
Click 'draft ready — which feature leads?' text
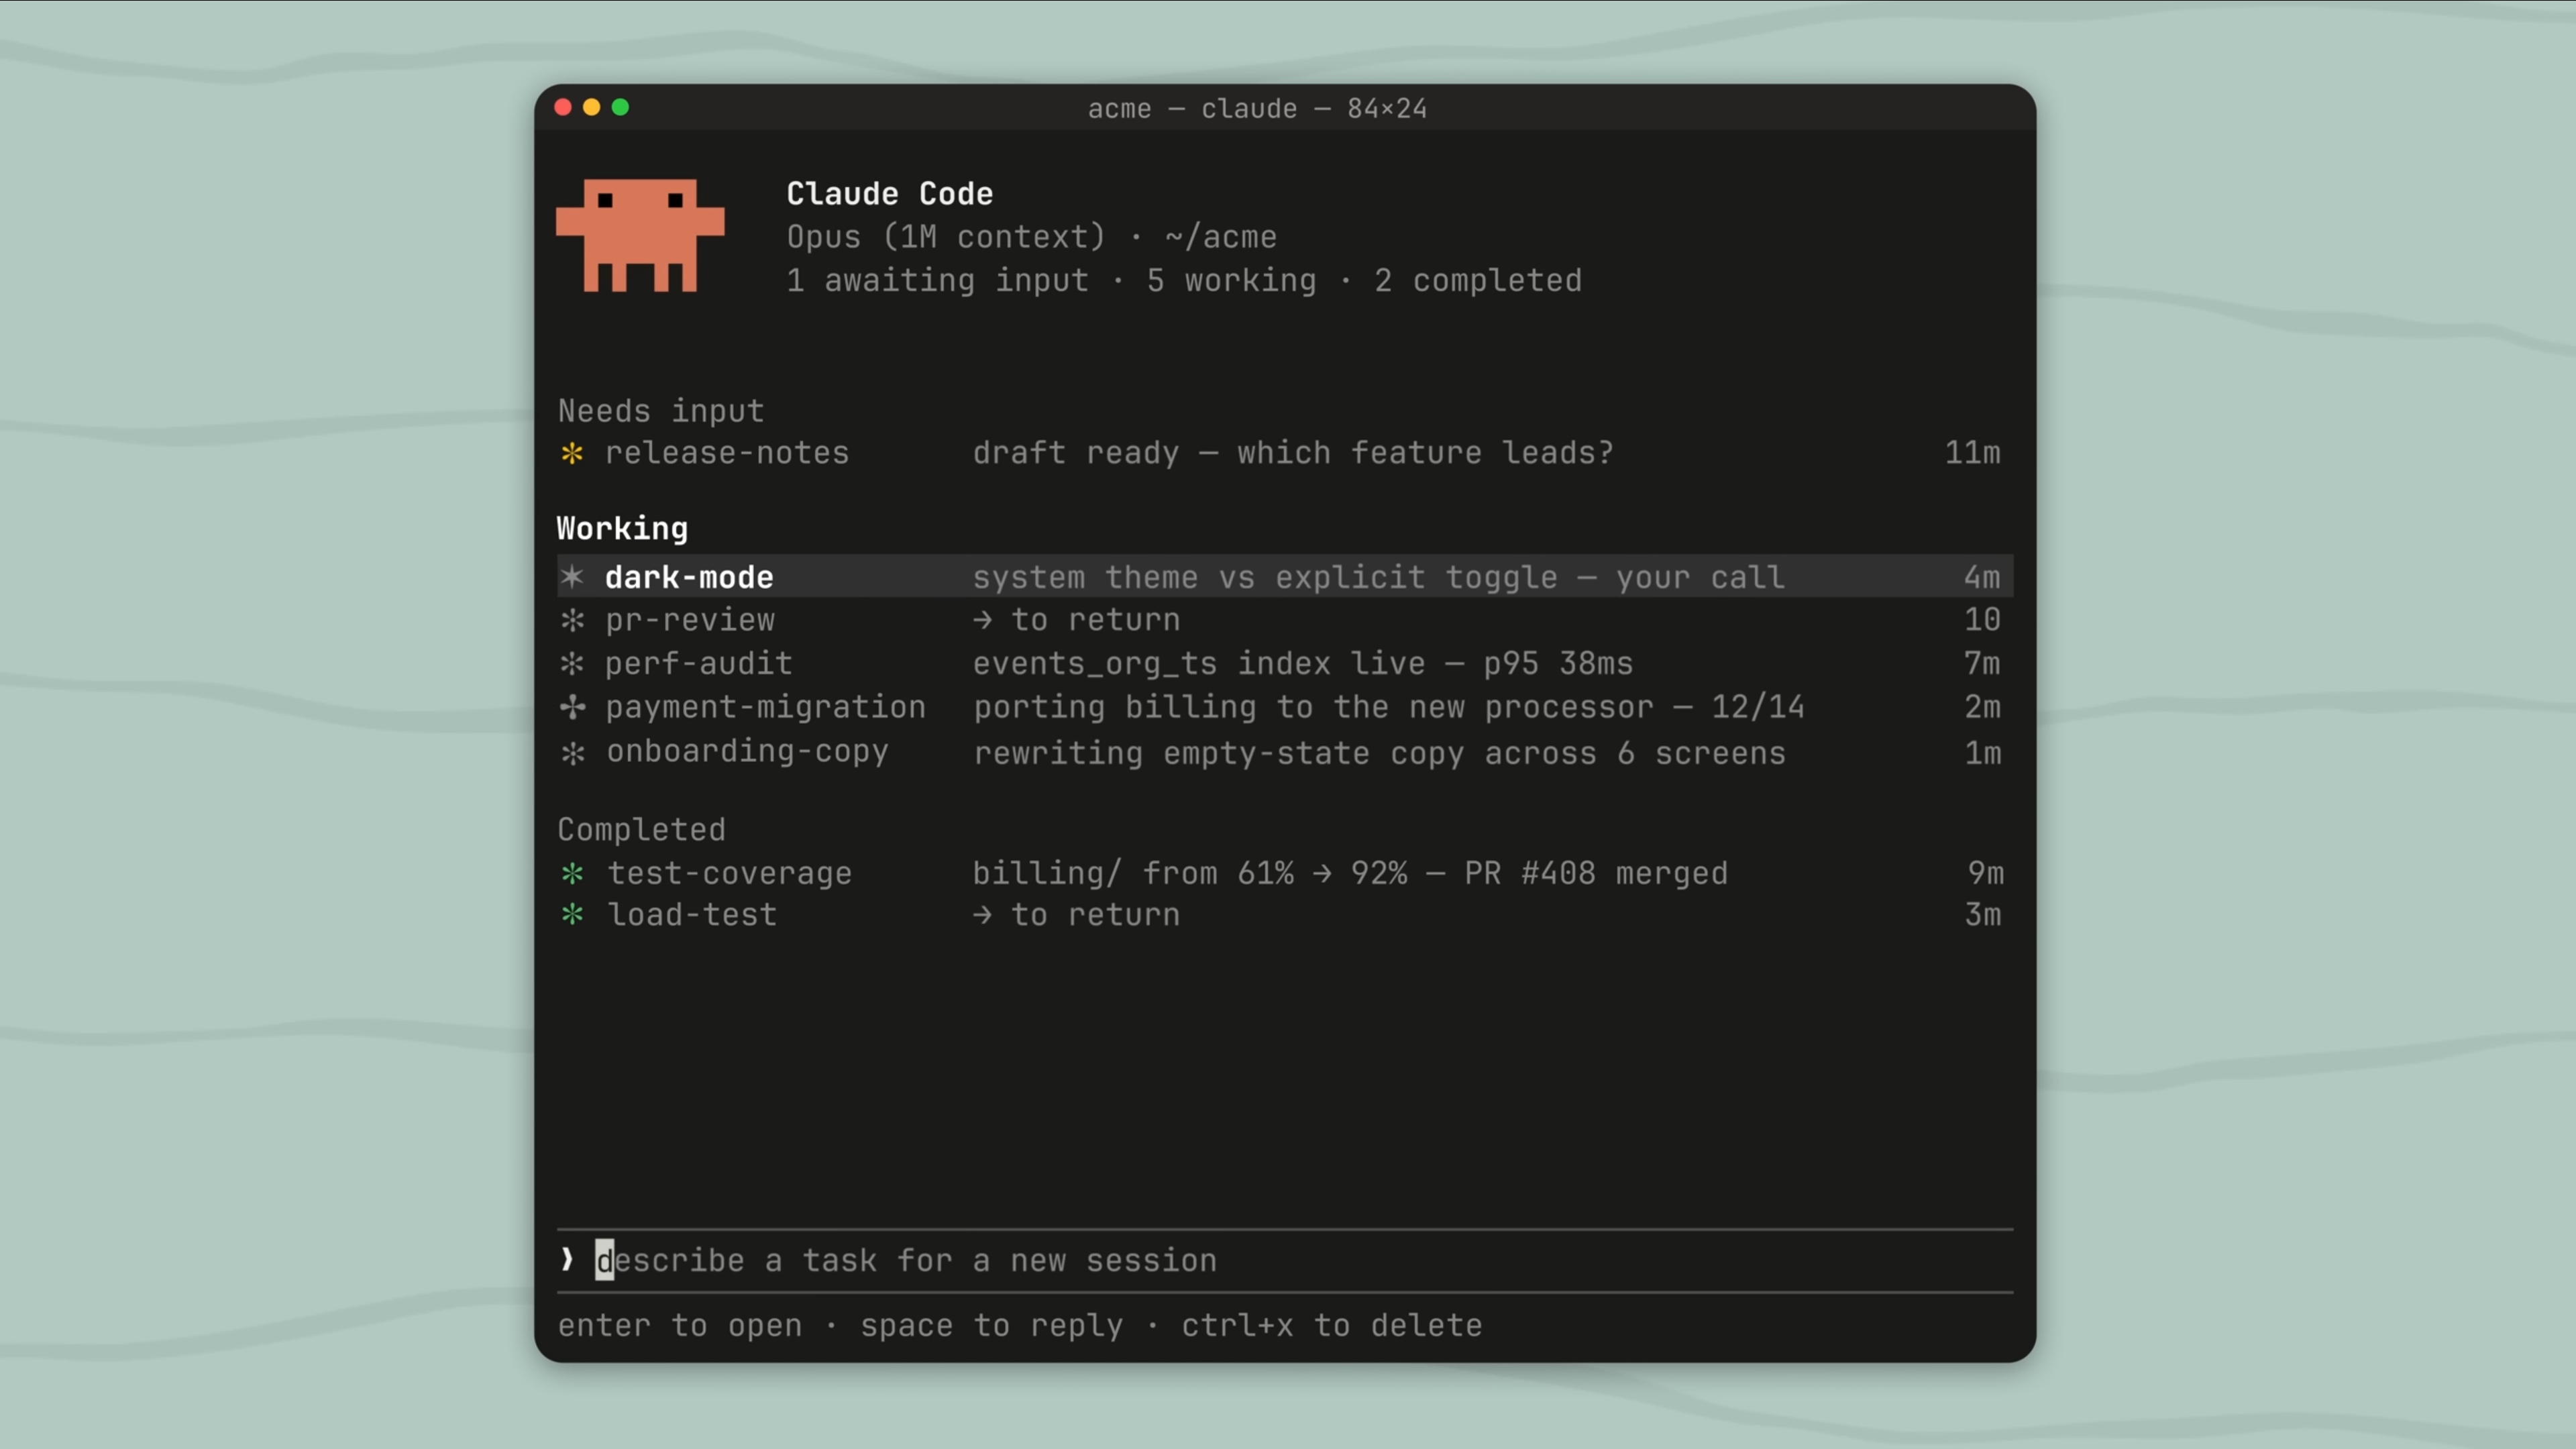point(1294,453)
